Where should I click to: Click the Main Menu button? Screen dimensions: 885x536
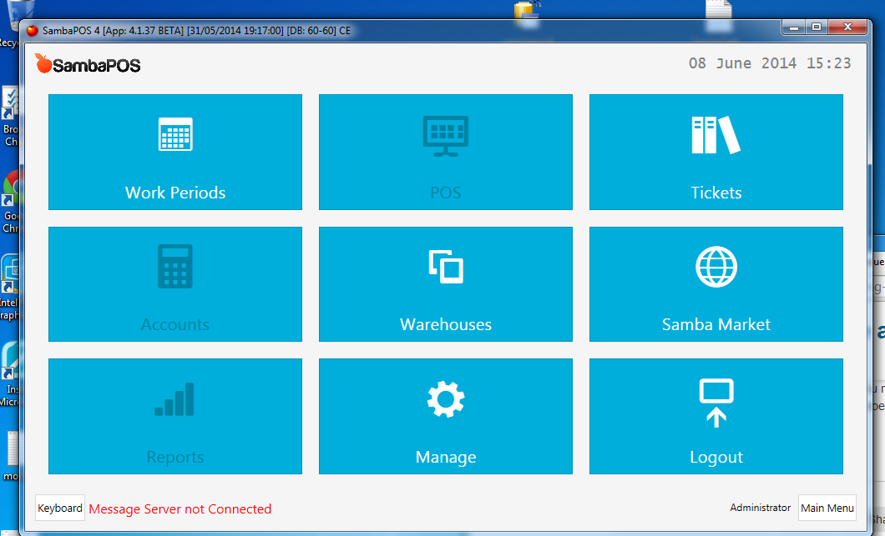[x=827, y=508]
